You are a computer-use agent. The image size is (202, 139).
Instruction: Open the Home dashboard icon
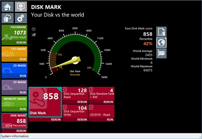click(8, 6)
